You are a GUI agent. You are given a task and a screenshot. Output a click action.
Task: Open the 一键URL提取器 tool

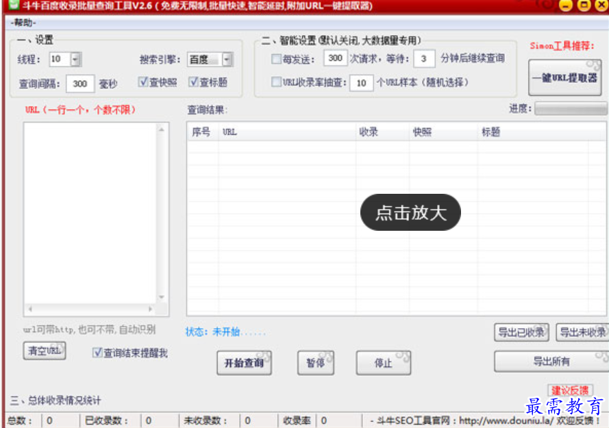[564, 77]
